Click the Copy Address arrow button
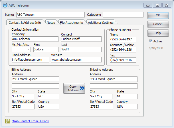This screenshot has height=128, width=174. 74,88
